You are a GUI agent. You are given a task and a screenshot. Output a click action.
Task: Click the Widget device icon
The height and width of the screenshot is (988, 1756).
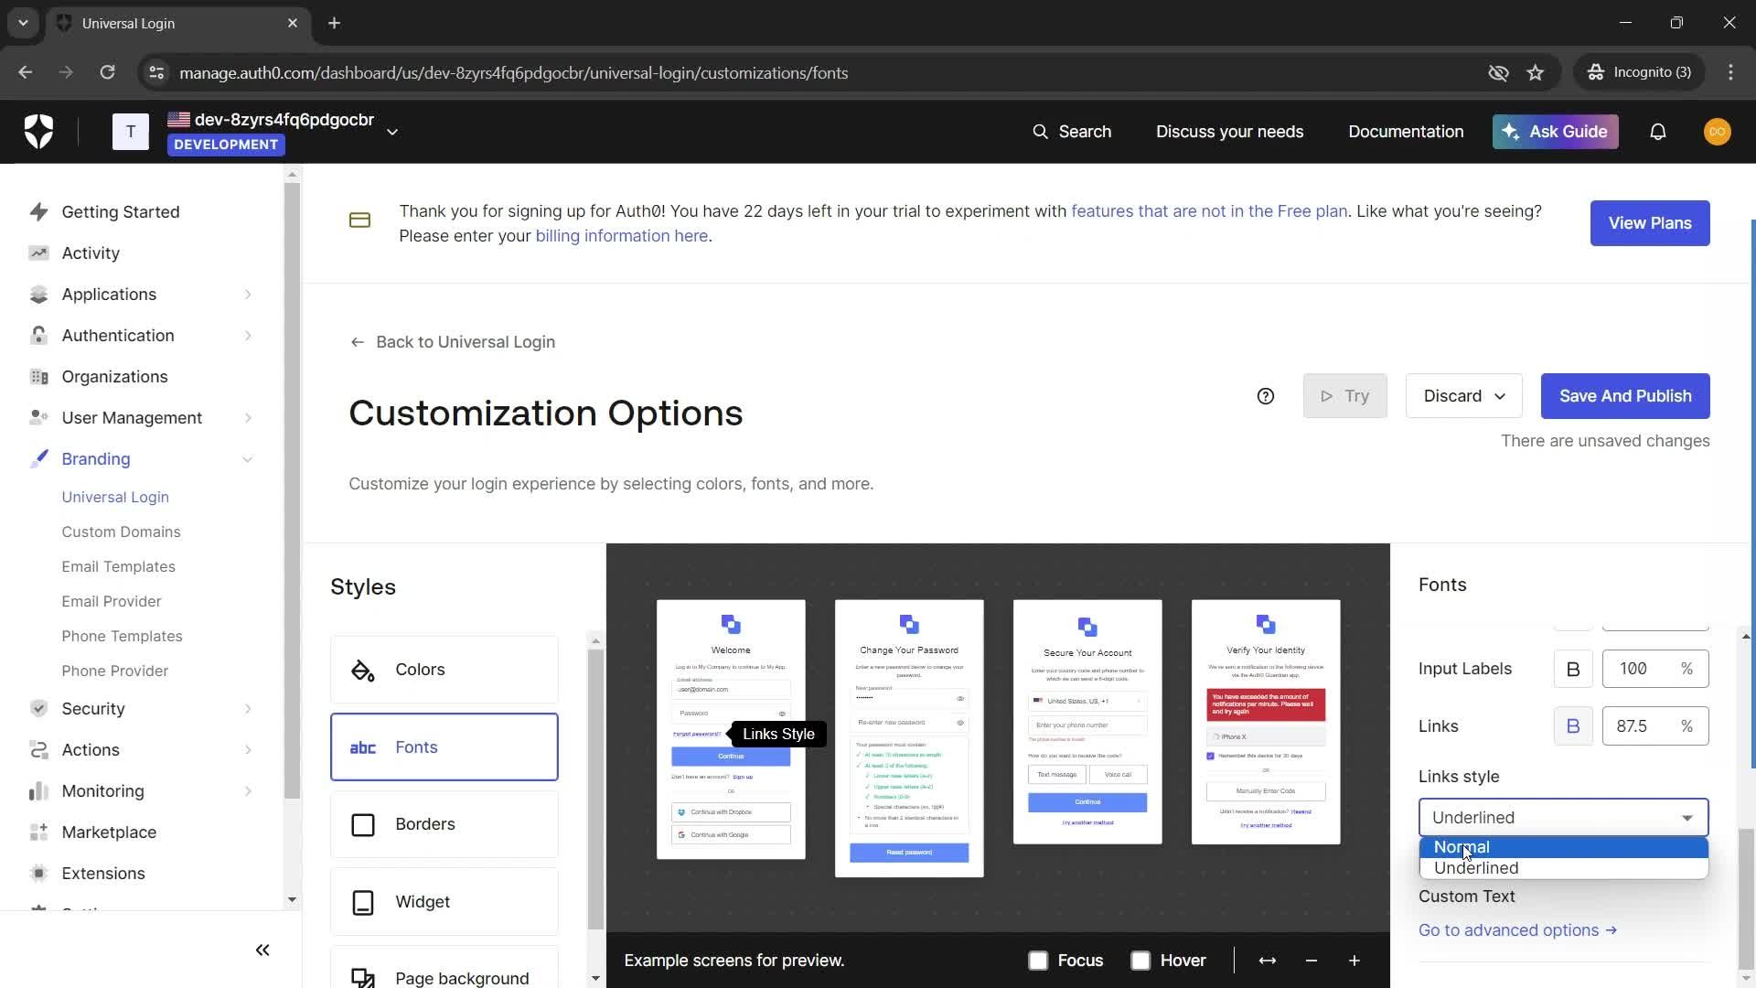362,902
